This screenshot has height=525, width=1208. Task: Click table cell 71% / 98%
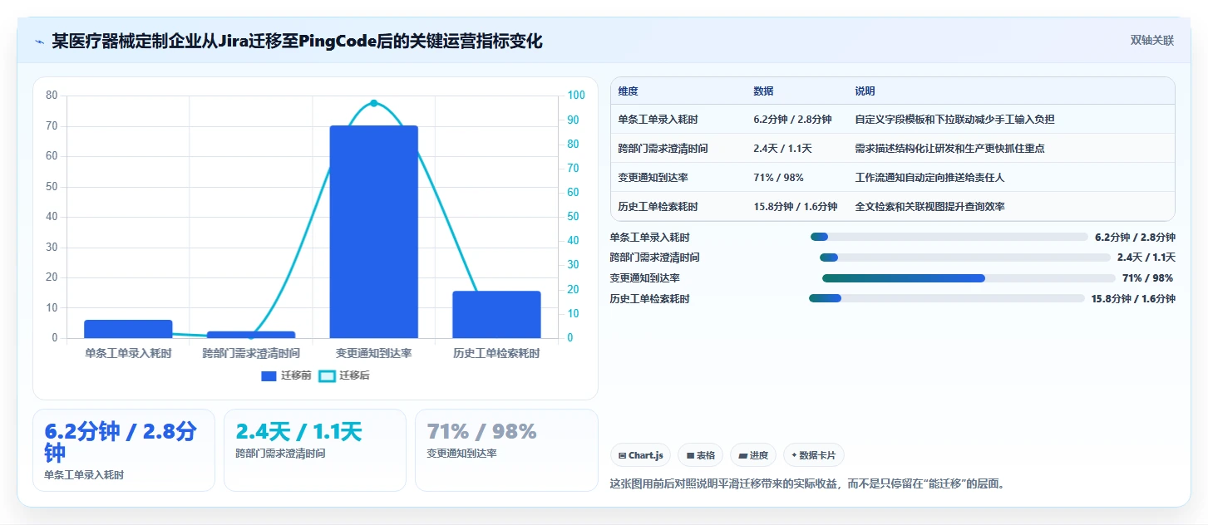tap(778, 178)
